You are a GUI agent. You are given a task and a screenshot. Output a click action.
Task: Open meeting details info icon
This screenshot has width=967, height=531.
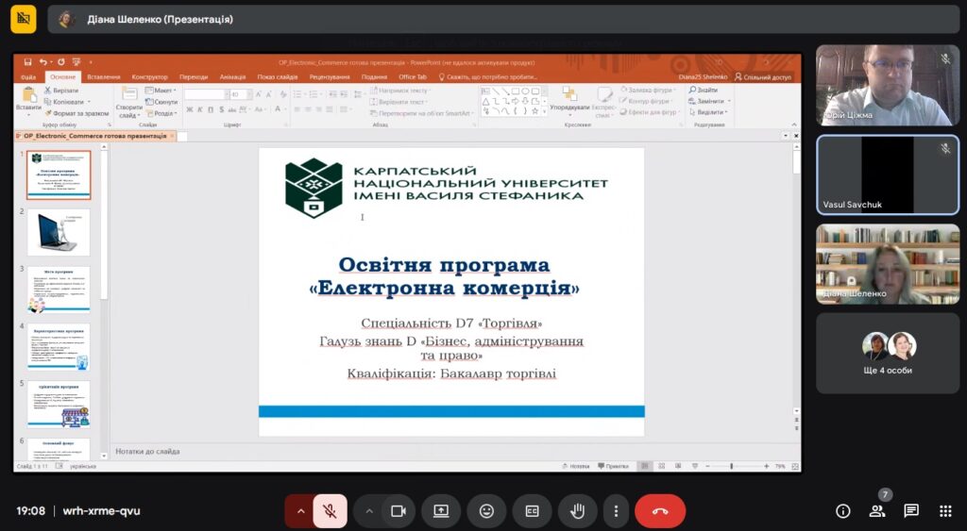pos(843,511)
